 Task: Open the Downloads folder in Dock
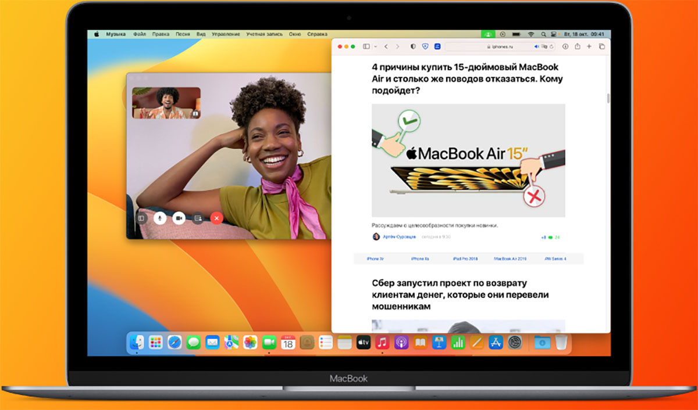[x=542, y=342]
